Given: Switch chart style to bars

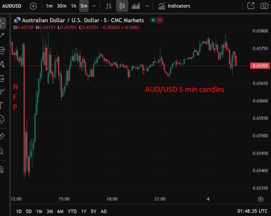Looking at the screenshot, I should (x=108, y=6).
